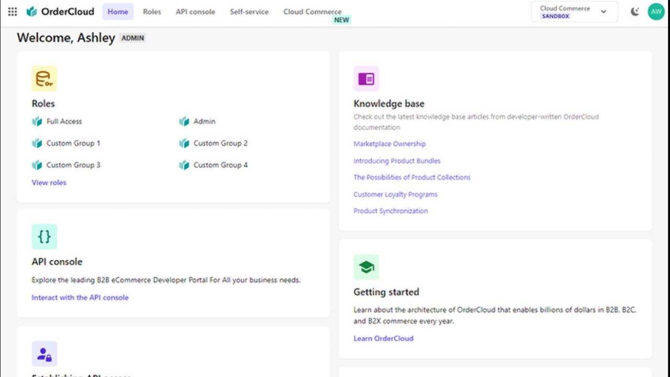The height and width of the screenshot is (377, 670).
Task: Select the Admin role text
Action: (x=204, y=121)
